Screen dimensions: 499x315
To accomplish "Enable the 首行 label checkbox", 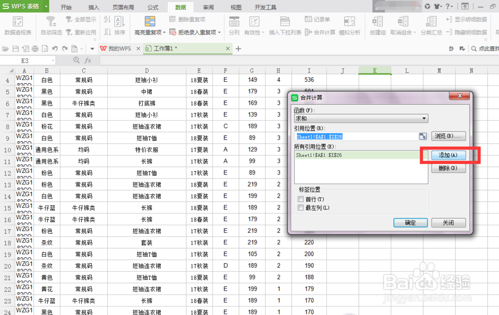I will 299,198.
